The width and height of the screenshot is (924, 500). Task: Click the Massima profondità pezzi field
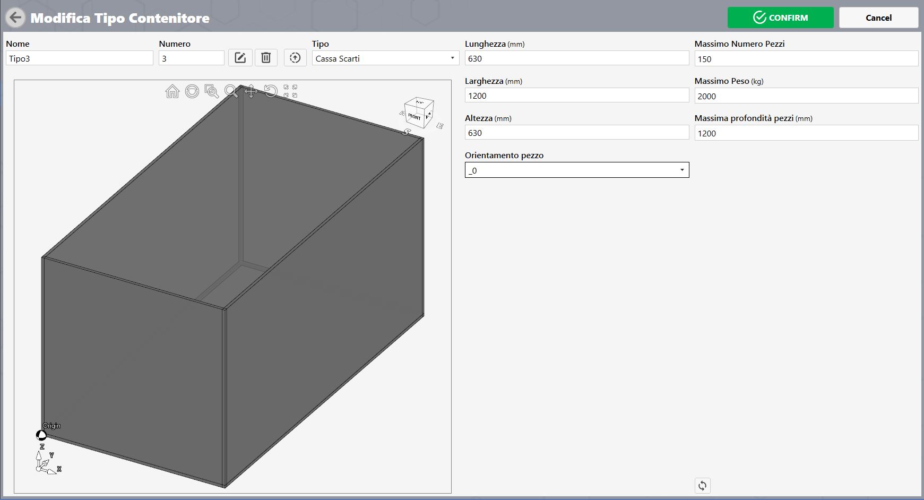coord(806,133)
